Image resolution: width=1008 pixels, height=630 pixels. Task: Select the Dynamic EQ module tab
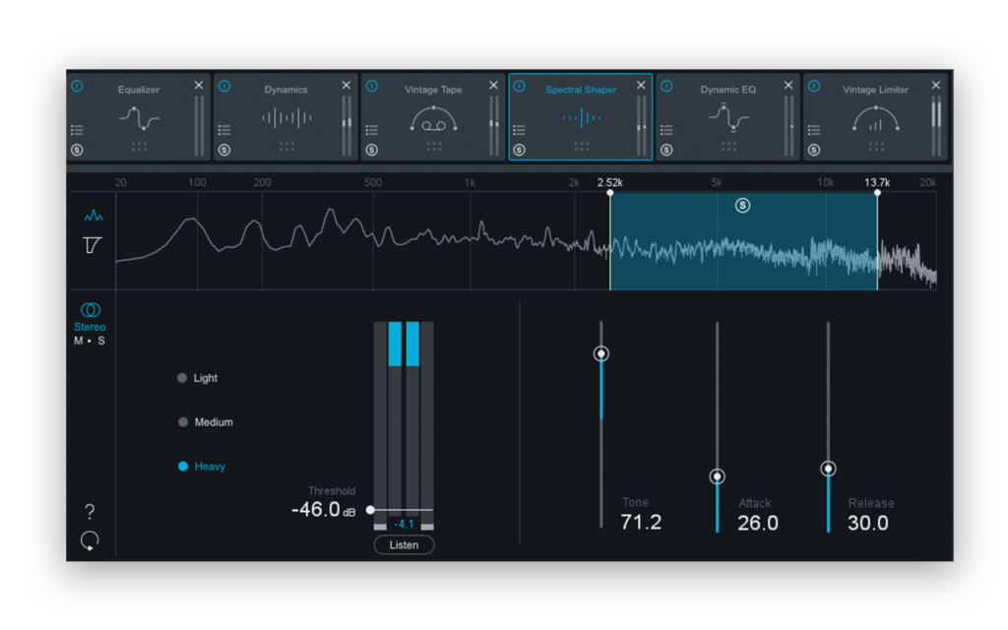coord(727,116)
